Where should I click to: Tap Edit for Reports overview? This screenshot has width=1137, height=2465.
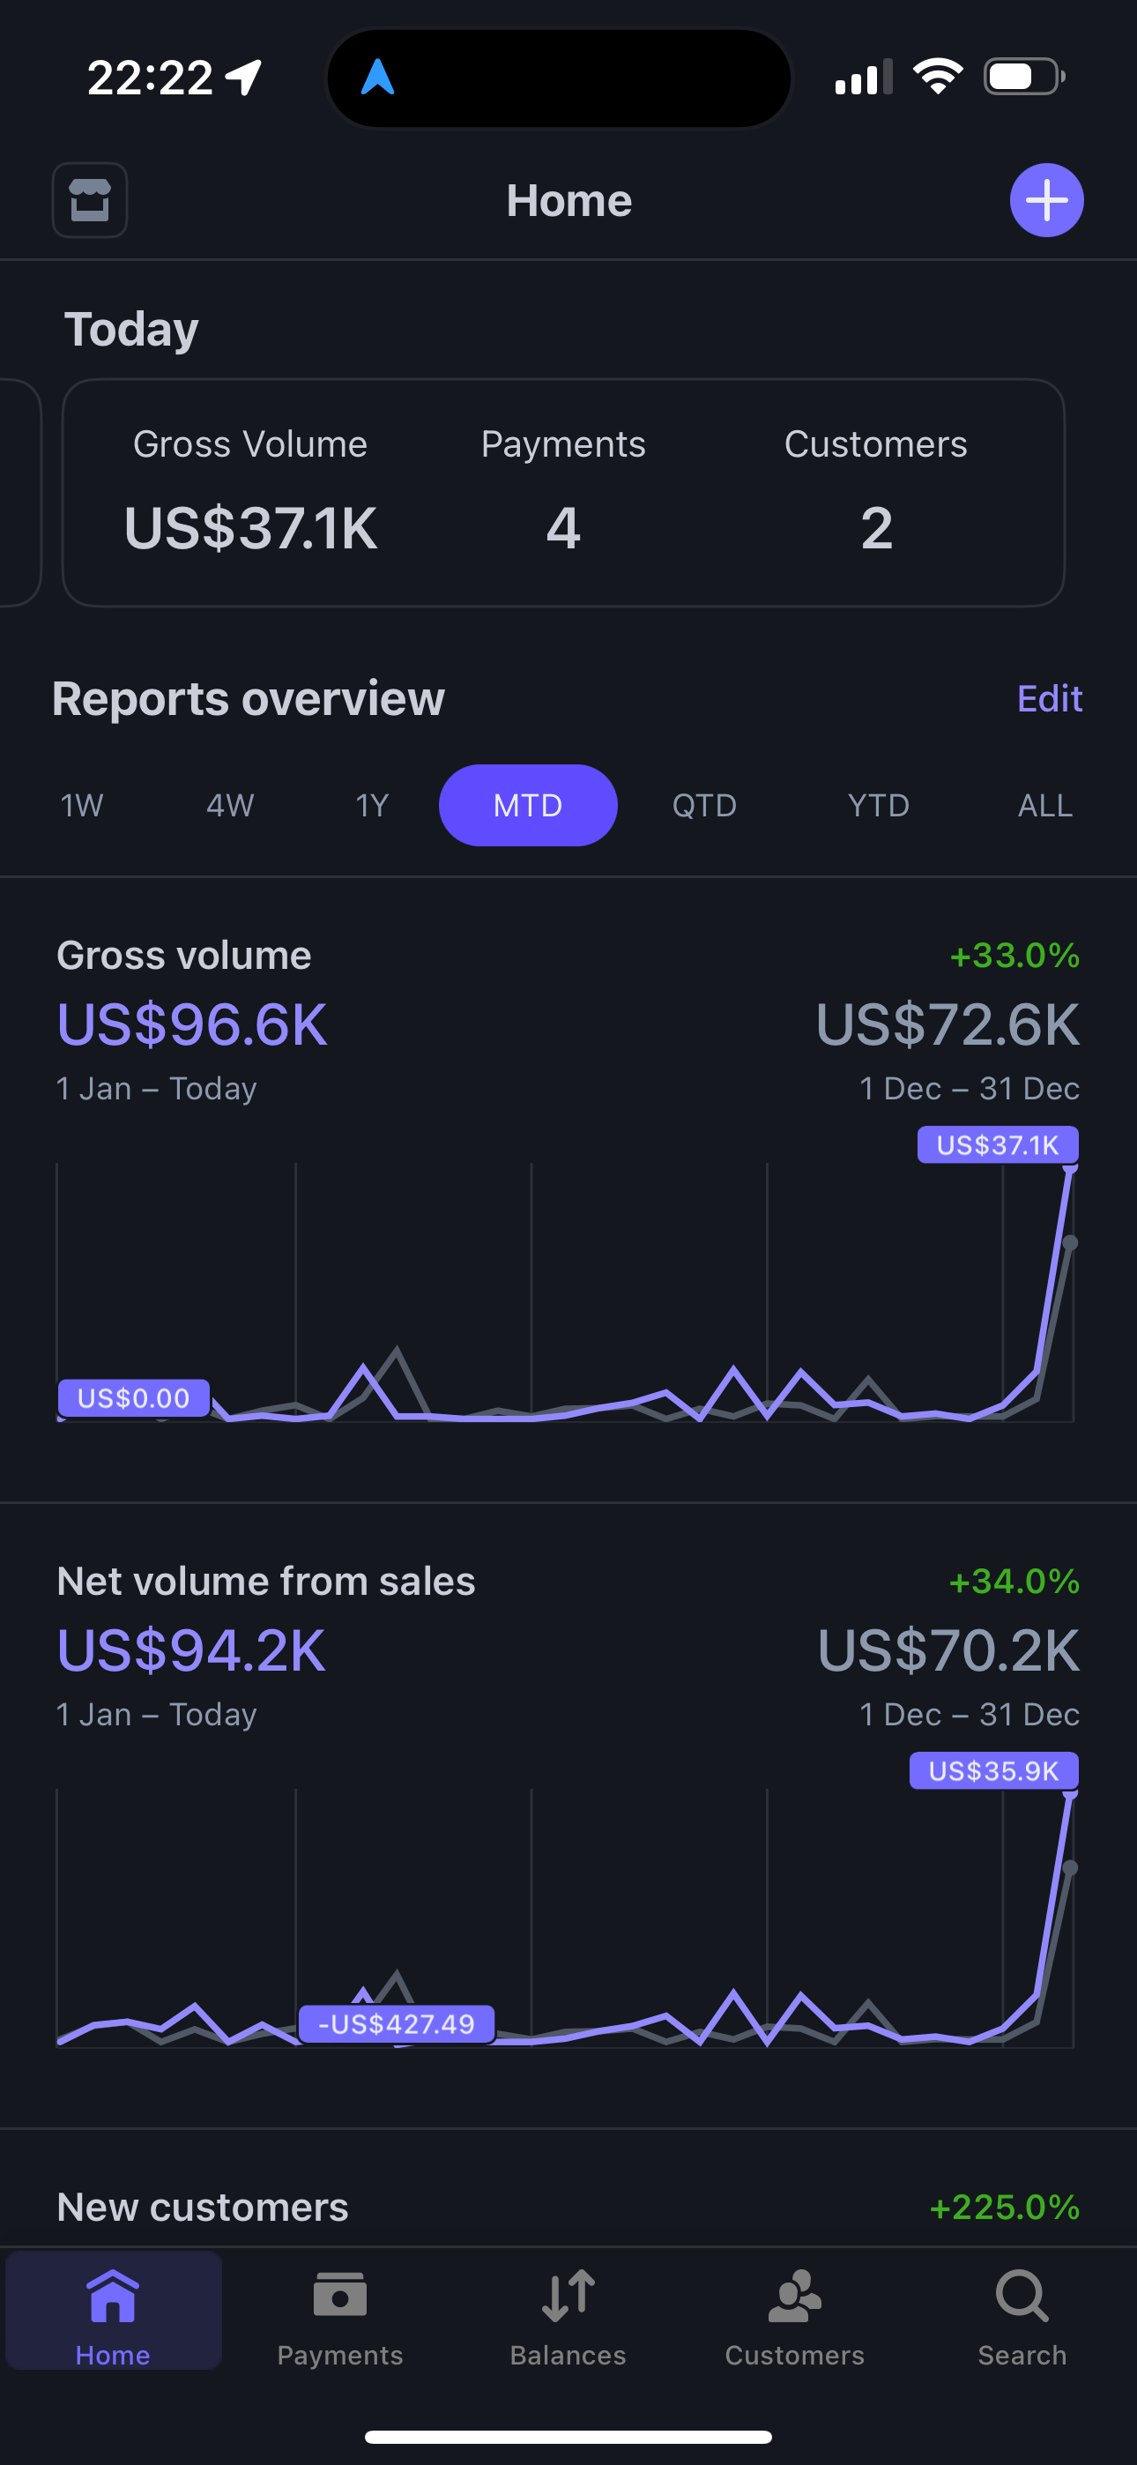click(1050, 698)
